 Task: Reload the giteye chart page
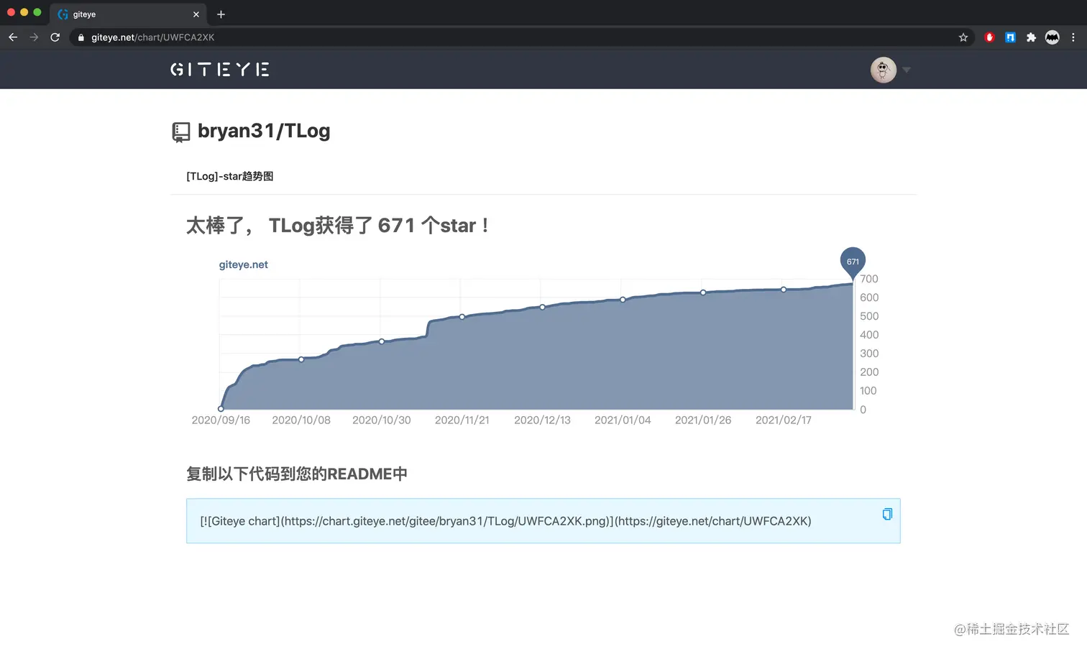point(55,37)
